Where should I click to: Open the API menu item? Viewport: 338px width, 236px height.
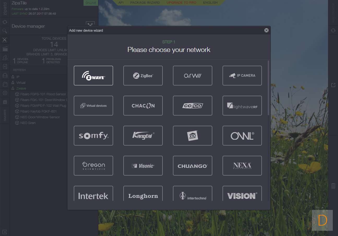pos(121,3)
